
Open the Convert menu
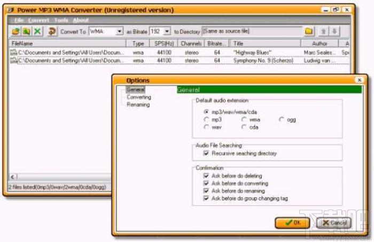[x=38, y=20]
